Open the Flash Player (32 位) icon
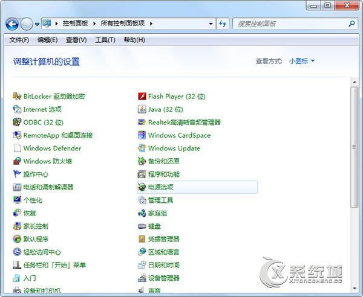363x297 pixels. 142,96
